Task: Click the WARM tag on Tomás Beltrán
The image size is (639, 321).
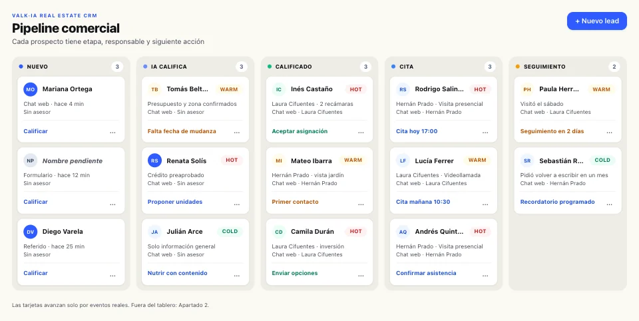Action: tap(229, 89)
